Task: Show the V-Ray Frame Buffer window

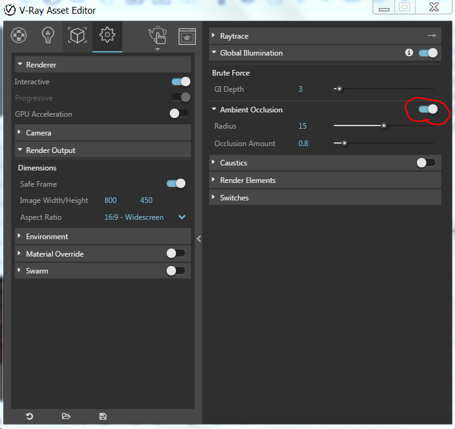Action: tap(187, 36)
